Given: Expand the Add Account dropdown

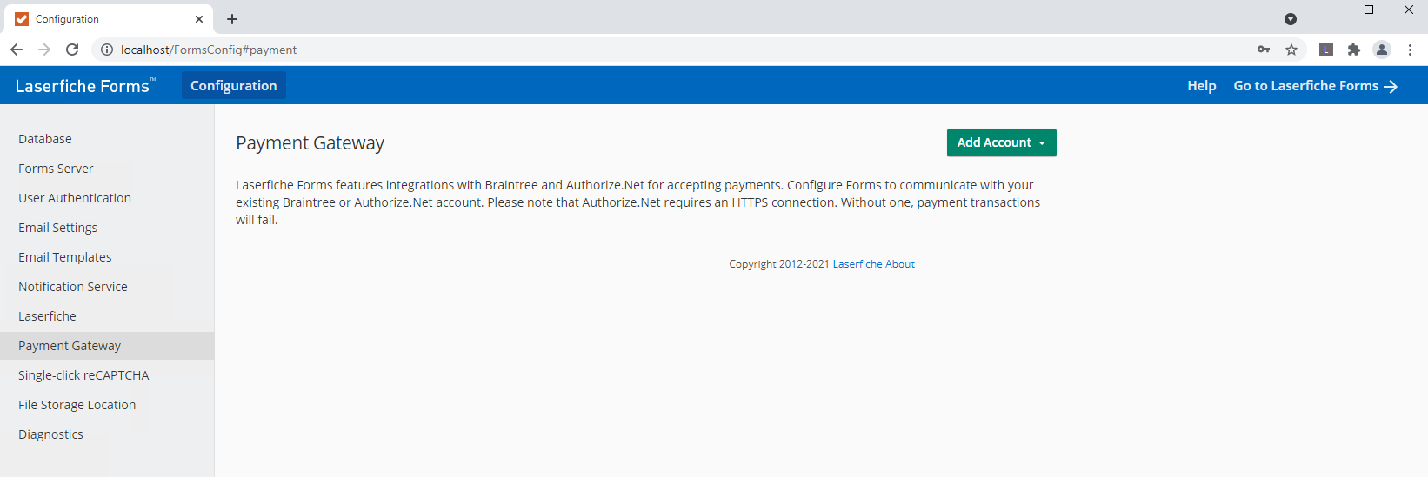Looking at the screenshot, I should point(1002,142).
